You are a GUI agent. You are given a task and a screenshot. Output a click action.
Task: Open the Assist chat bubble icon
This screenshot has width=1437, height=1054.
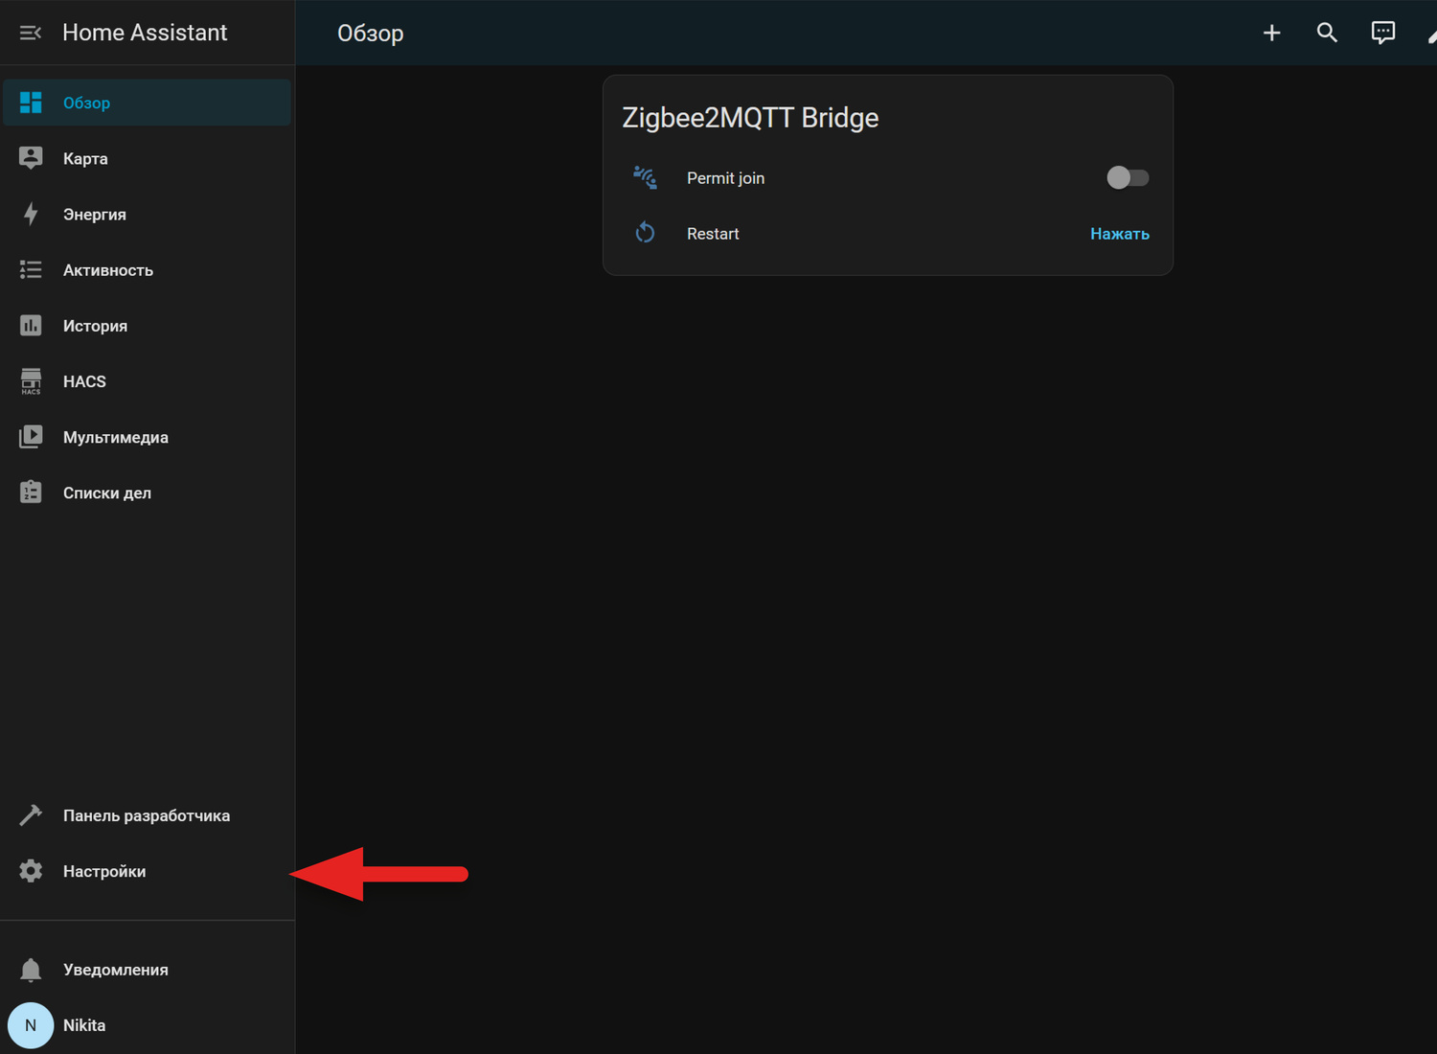click(1382, 33)
